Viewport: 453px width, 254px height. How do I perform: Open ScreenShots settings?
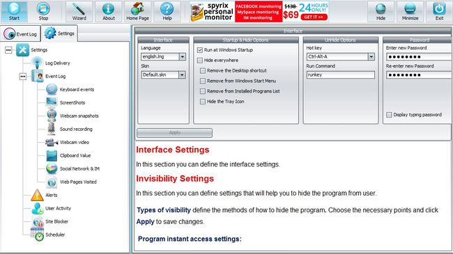[x=72, y=103]
